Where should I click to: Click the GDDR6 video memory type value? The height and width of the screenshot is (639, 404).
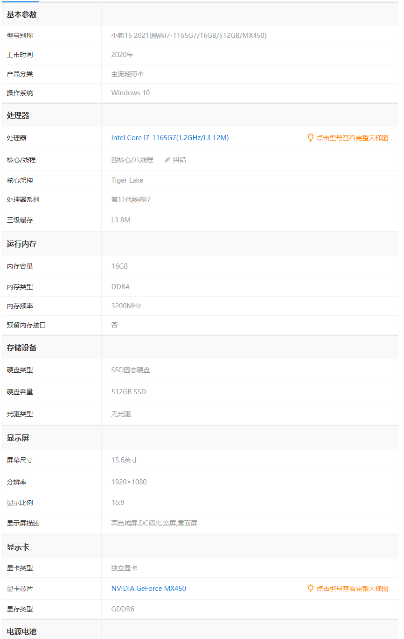pyautogui.click(x=123, y=609)
